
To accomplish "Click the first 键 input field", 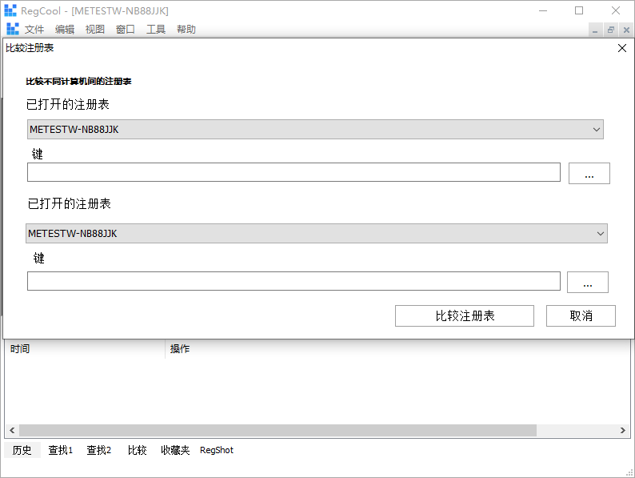I will [294, 172].
